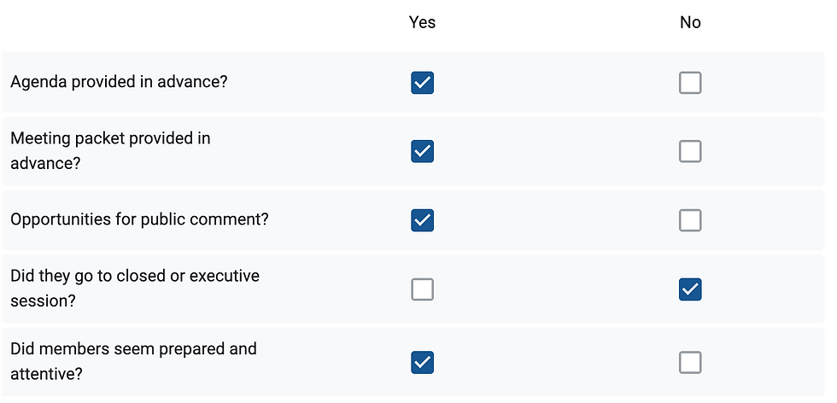Click the 'Agenda provided in advance?' question text

click(119, 82)
